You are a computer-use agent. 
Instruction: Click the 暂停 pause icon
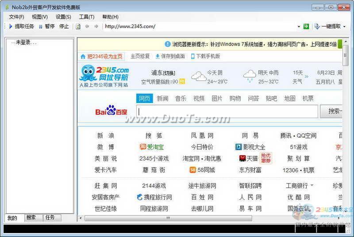click(x=40, y=27)
